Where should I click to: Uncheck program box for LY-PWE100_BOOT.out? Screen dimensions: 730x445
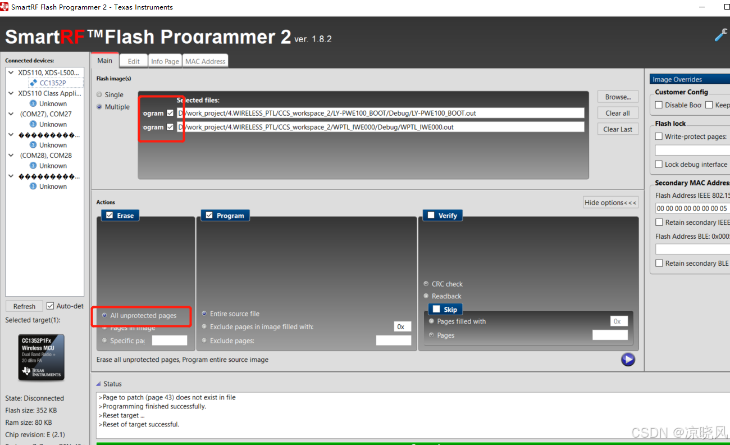(170, 113)
